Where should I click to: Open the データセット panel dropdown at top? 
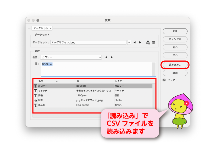pos(42,28)
